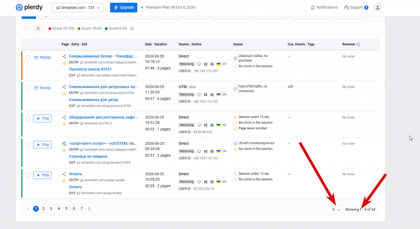Open the g2.lemarbet.com site selector dropdown
The width and height of the screenshot is (420, 229).
(x=77, y=8)
